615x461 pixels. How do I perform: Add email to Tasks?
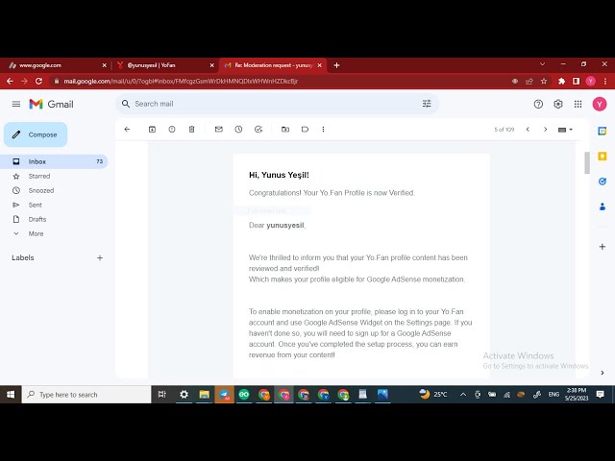pos(258,129)
